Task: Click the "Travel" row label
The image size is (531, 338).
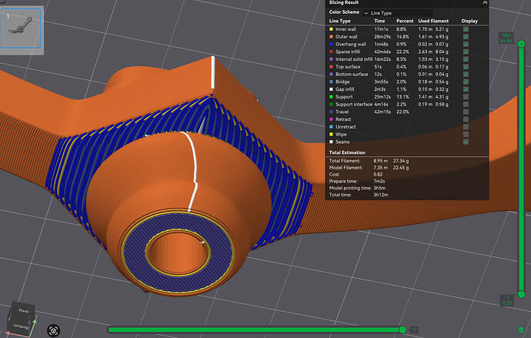Action: [342, 112]
